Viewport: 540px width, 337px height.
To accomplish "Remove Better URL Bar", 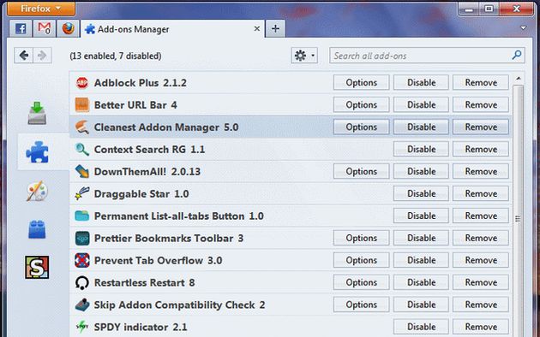I will coord(481,104).
